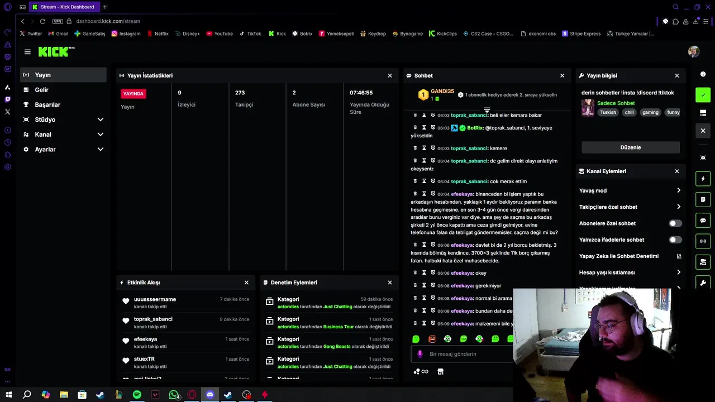The height and width of the screenshot is (402, 715).
Task: Open the Sadece Sohbet category link
Action: [x=616, y=103]
